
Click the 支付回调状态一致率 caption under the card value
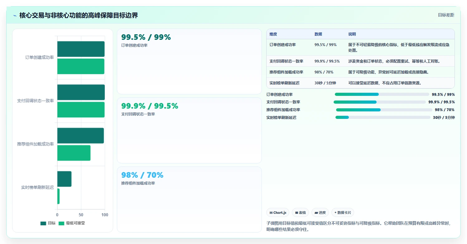coord(138,114)
